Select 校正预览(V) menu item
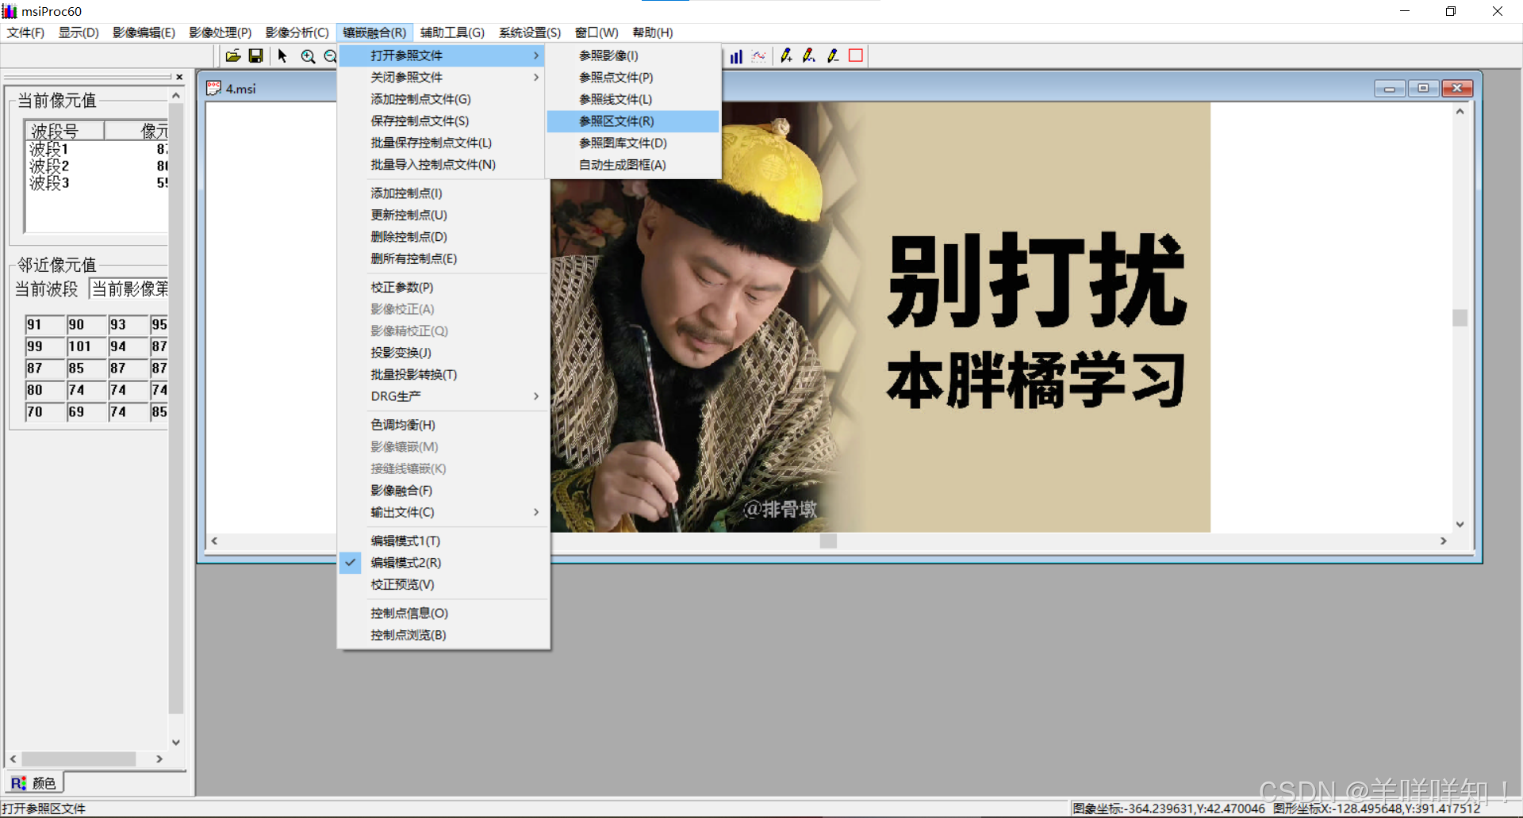The width and height of the screenshot is (1523, 818). (x=443, y=584)
